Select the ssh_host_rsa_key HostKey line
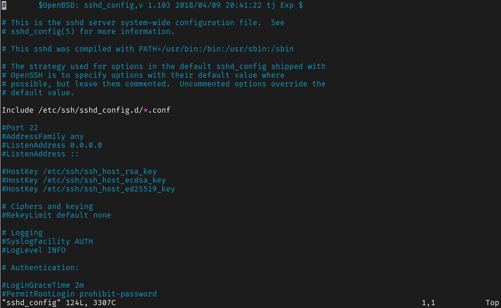The image size is (501, 308). [79, 171]
